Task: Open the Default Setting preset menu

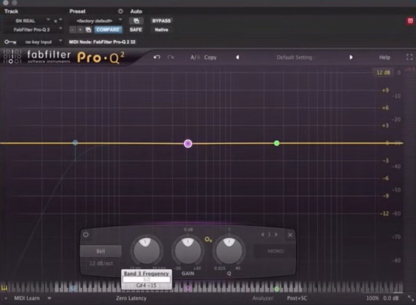Action: tap(294, 57)
